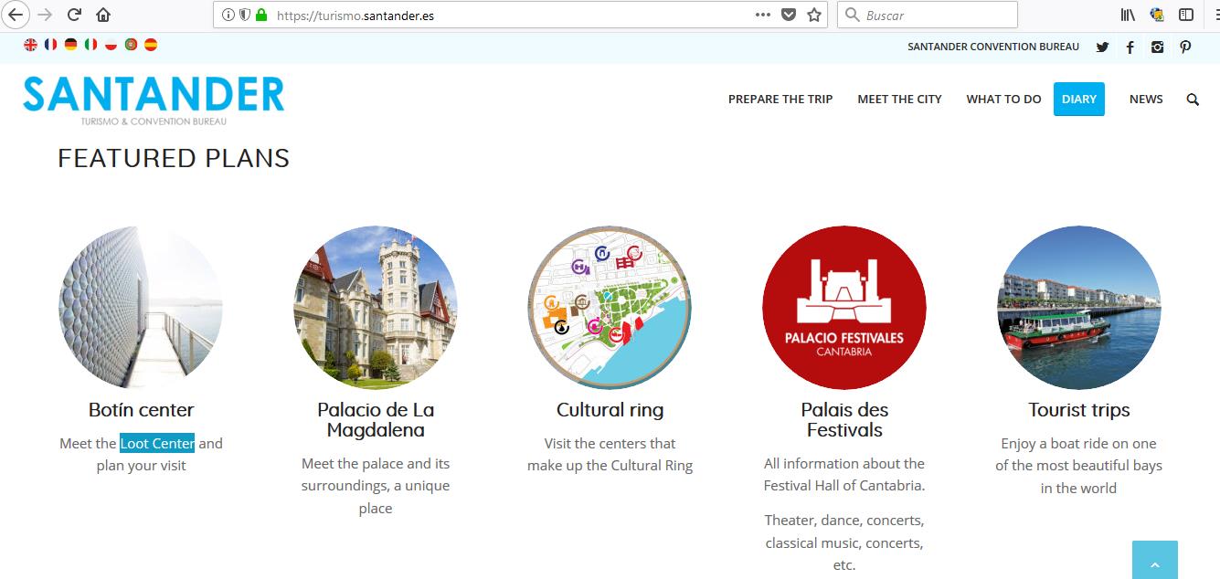
Task: Open Santander's Instagram page
Action: coord(1158,47)
